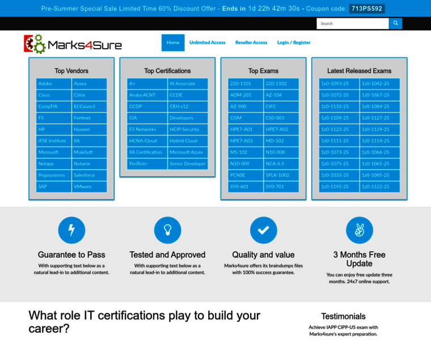
Task: Open the Adobe vendor link
Action: point(54,83)
